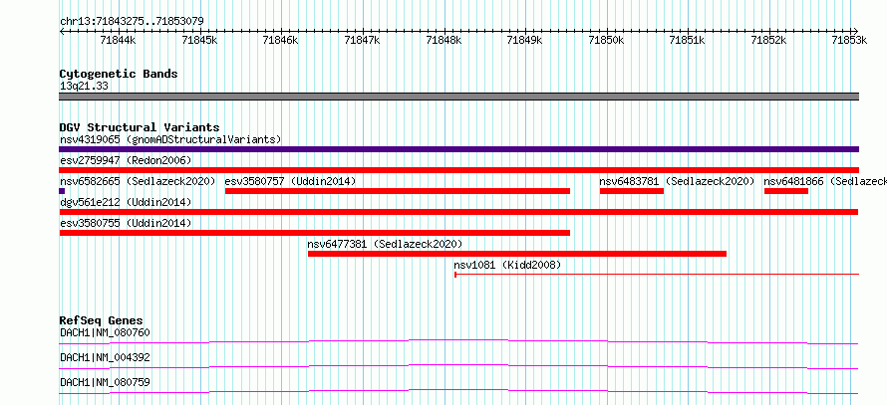Select the esv3580757 Uddin2014 red bar
887x405 pixels.
[x=397, y=191]
